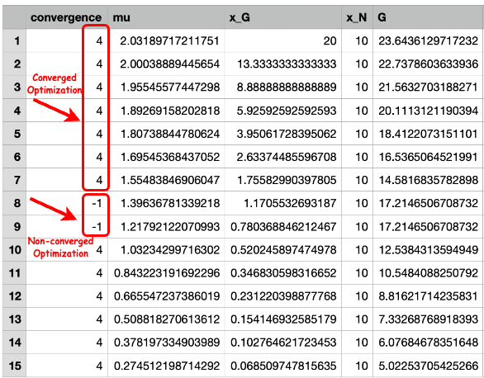The width and height of the screenshot is (484, 378).
Task: Click x_G value 1.1705532693187
Action: pyautogui.click(x=290, y=203)
